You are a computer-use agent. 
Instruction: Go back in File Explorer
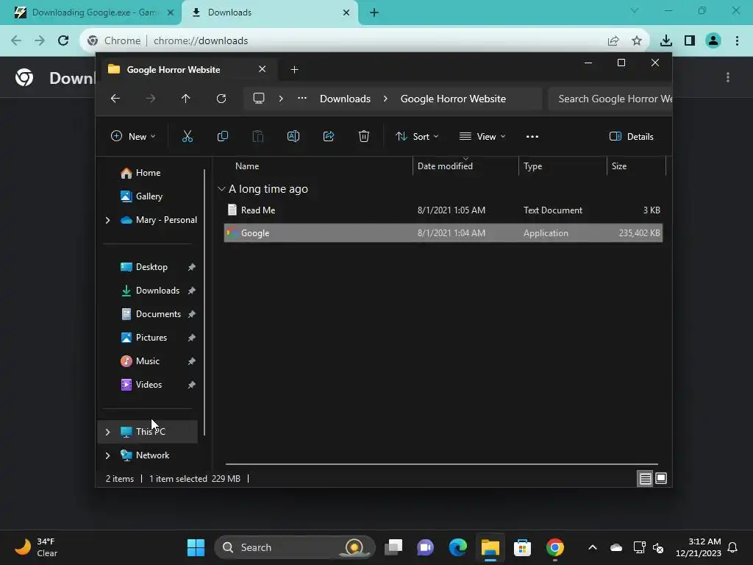coord(115,99)
